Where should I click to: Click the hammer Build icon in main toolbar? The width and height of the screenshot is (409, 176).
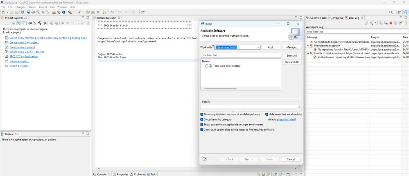[x=38, y=12]
